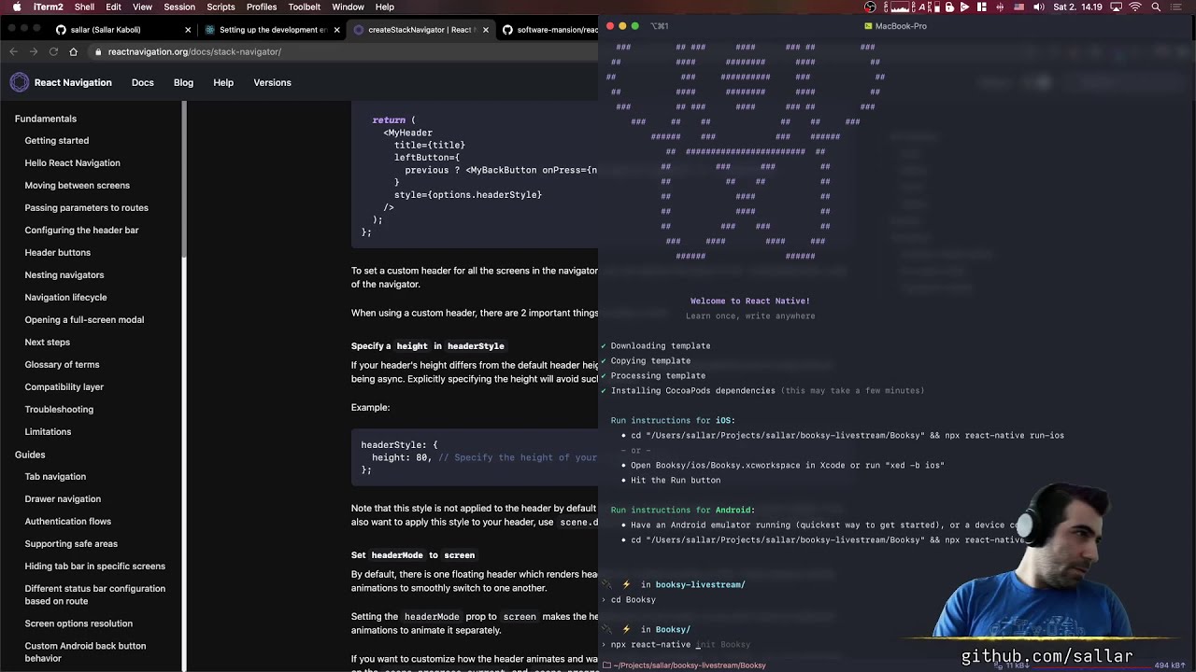Viewport: 1196px width, 672px height.
Task: Open Configuring the header bar page
Action: [81, 230]
